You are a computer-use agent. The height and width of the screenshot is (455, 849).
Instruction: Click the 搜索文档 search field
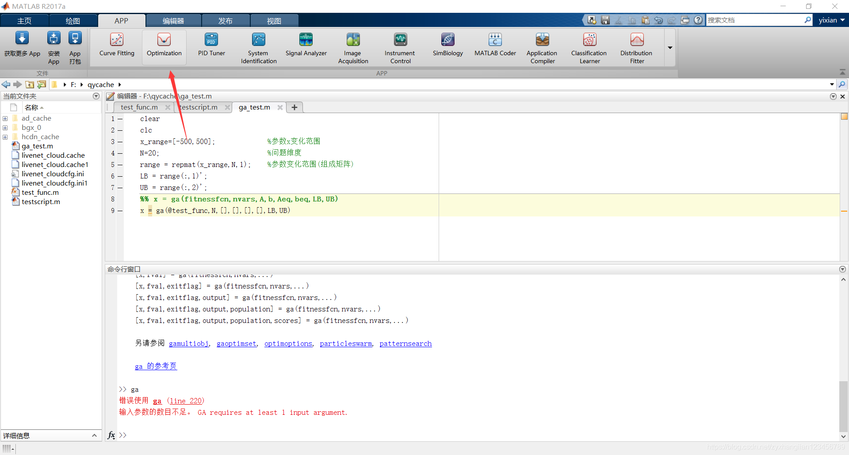754,20
